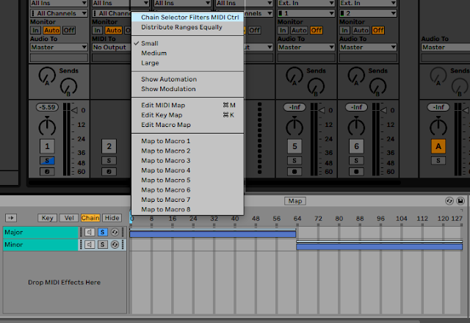Viewport: 470px width, 323px height.
Task: Arm track 1 for recording
Action: point(47,172)
